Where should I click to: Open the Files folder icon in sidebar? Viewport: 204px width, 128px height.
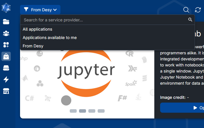[6, 22]
